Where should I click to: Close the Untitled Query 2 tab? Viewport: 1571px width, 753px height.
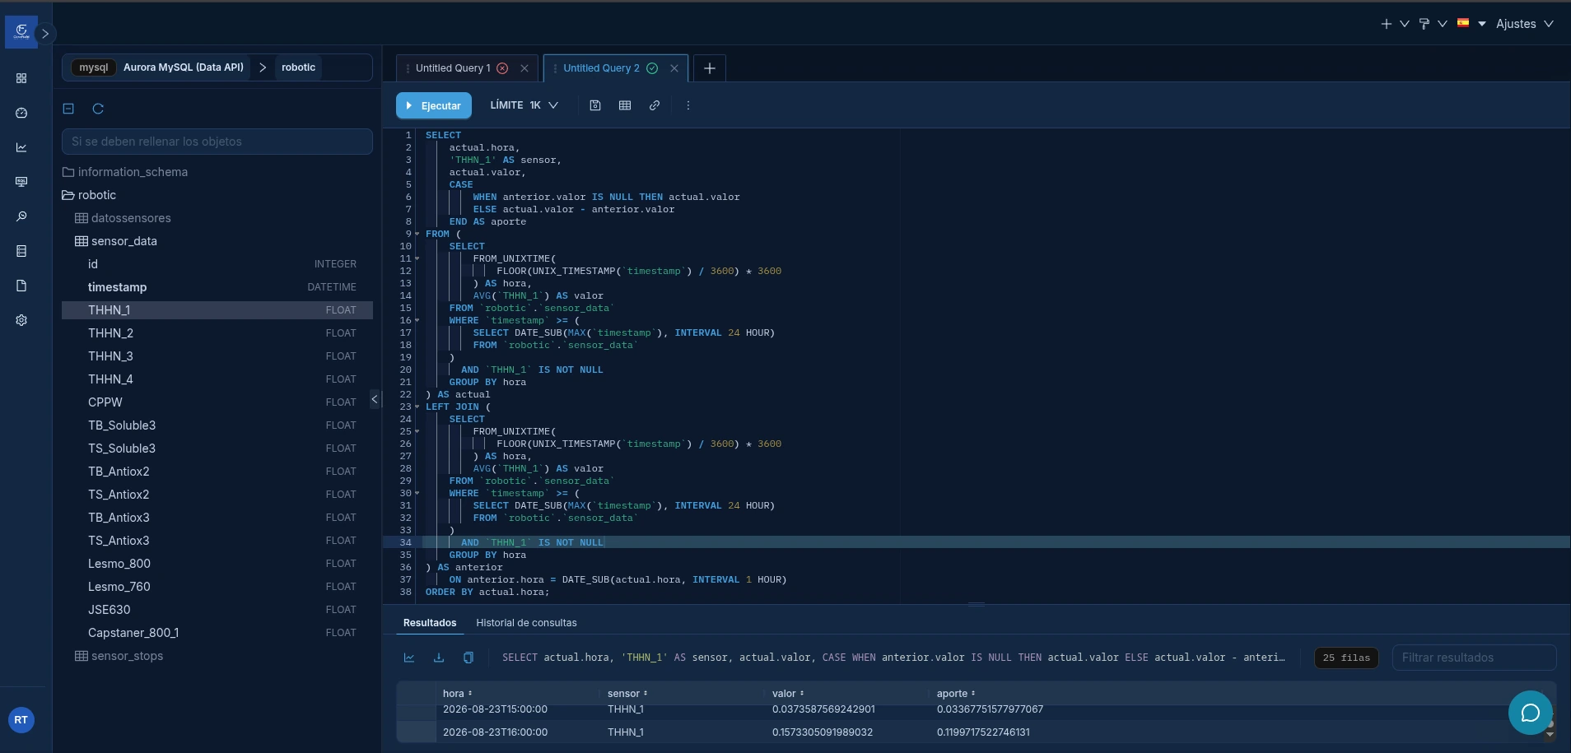point(674,68)
